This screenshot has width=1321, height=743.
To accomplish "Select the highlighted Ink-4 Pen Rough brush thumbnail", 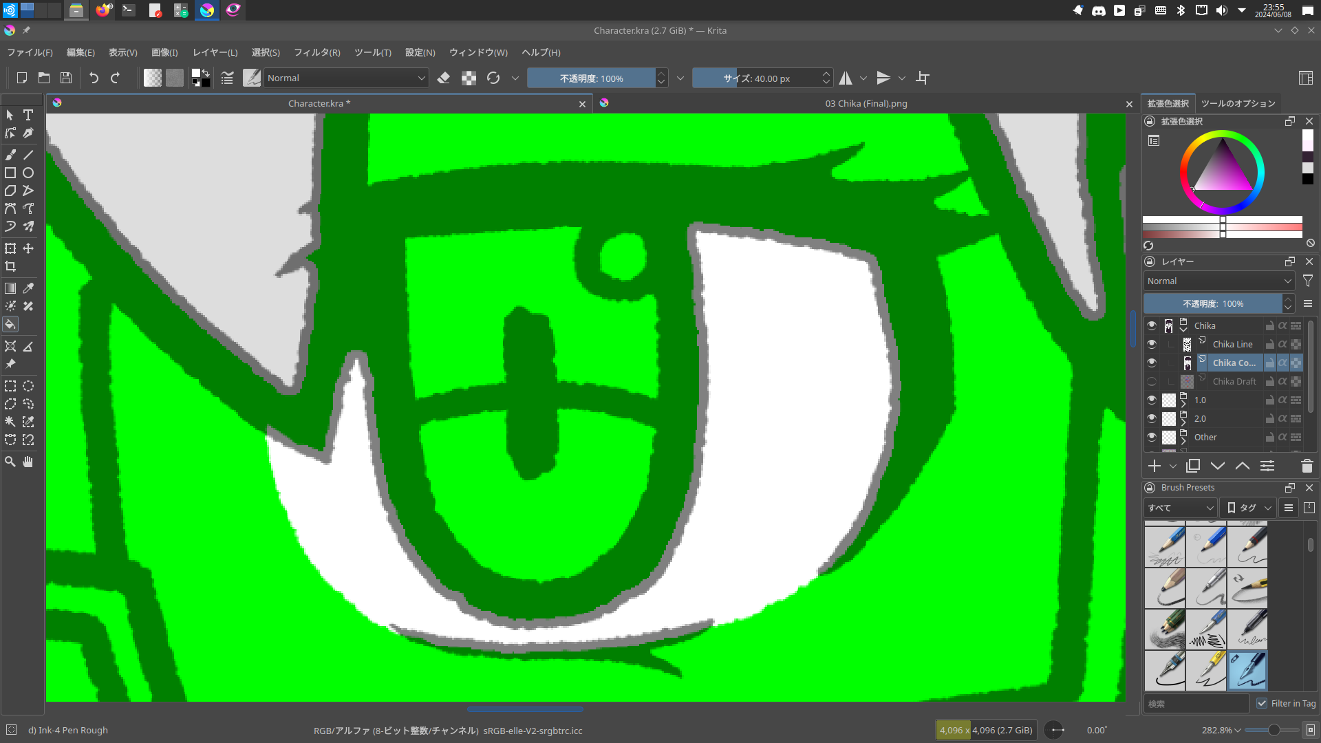I will tap(1247, 670).
